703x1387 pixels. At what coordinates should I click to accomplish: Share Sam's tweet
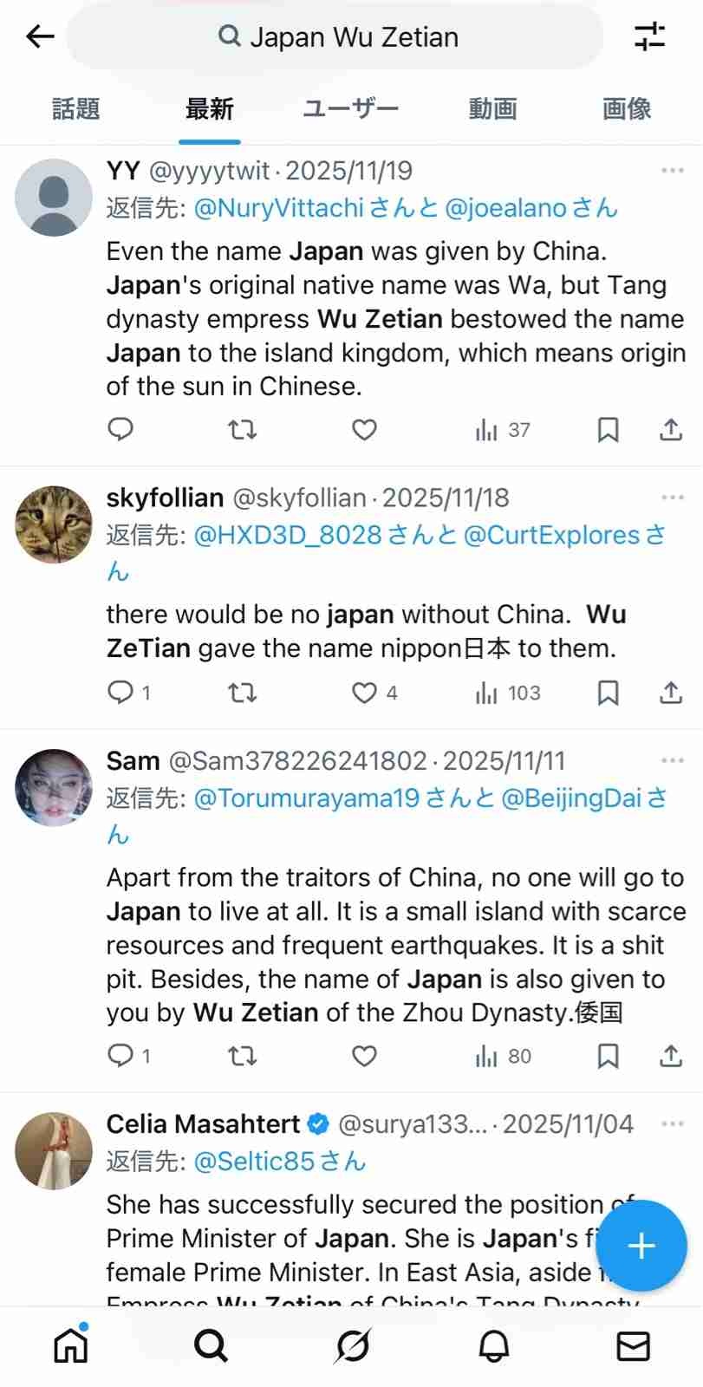pyautogui.click(x=671, y=1056)
